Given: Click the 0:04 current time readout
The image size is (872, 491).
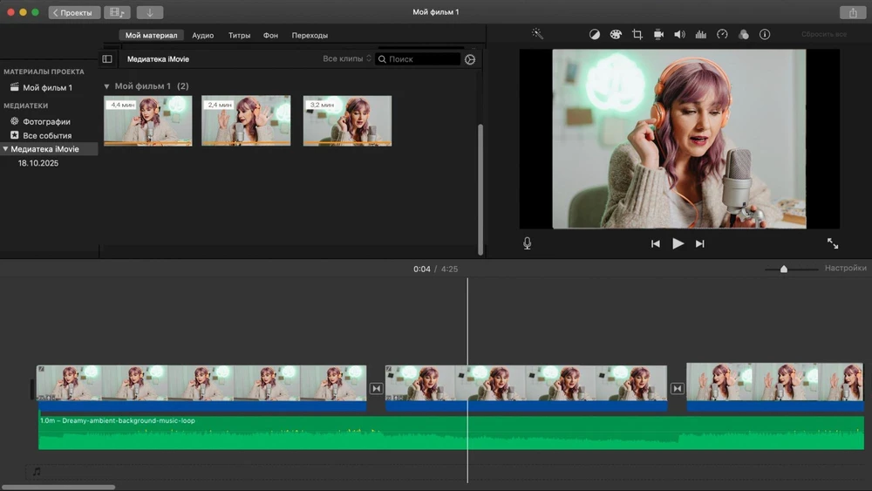Looking at the screenshot, I should coord(421,269).
